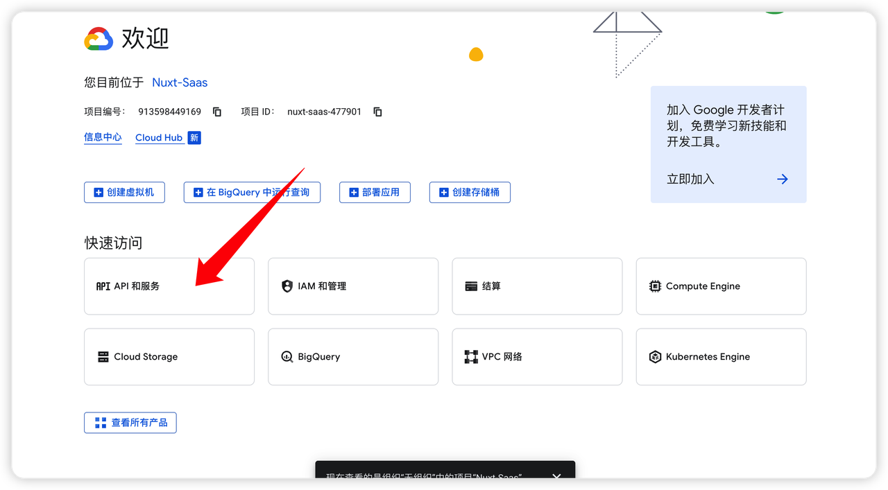Open the Kubernetes Engine card
This screenshot has width=888, height=490.
721,357
